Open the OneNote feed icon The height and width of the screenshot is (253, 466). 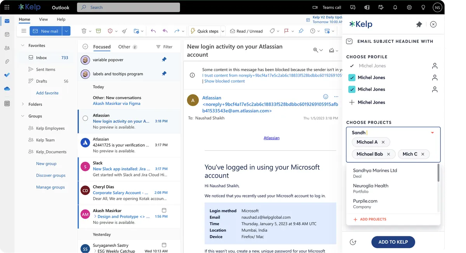pos(367,7)
